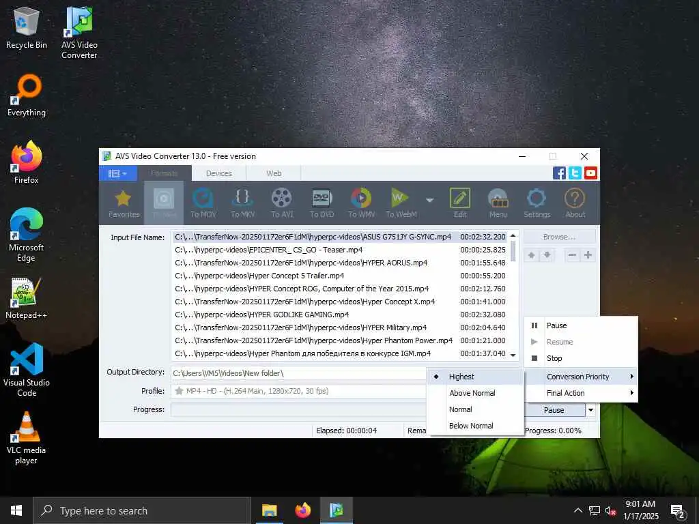Open the YouTube link icon
The image size is (699, 524).
[x=590, y=173]
